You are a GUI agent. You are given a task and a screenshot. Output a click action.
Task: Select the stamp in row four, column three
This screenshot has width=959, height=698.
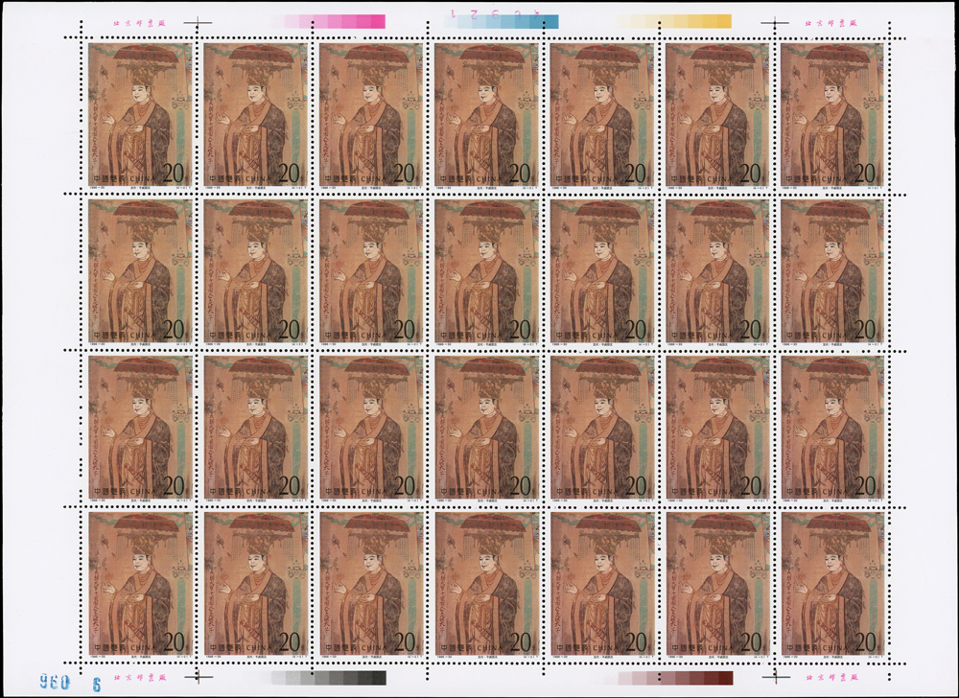click(x=371, y=585)
